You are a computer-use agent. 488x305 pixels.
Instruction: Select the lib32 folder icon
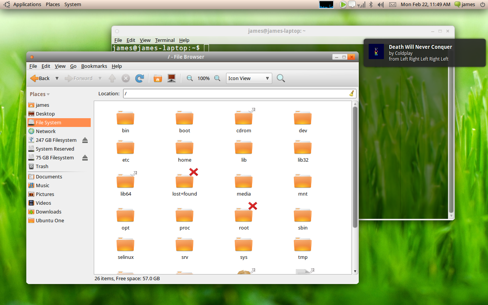(x=303, y=147)
